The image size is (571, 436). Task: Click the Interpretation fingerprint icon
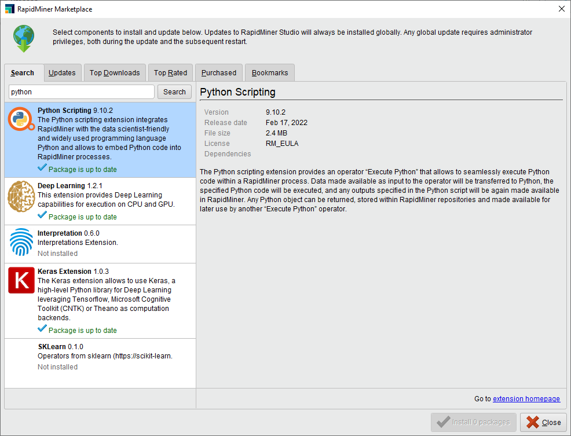[x=21, y=242]
